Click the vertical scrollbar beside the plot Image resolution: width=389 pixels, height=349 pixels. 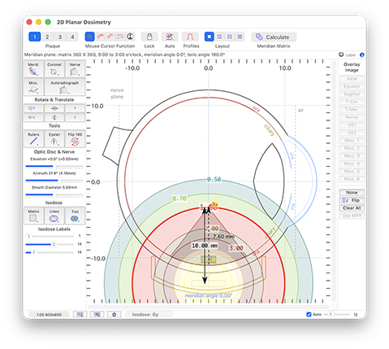(x=334, y=181)
